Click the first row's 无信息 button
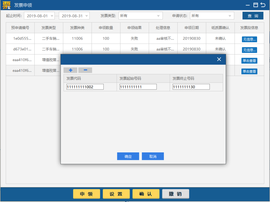 [x=249, y=39]
